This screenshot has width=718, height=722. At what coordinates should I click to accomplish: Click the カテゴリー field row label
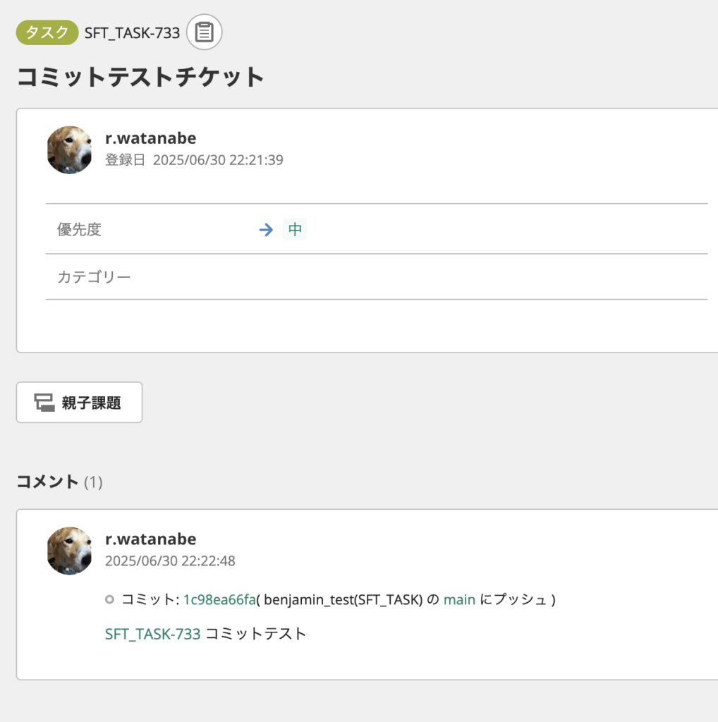[x=94, y=277]
